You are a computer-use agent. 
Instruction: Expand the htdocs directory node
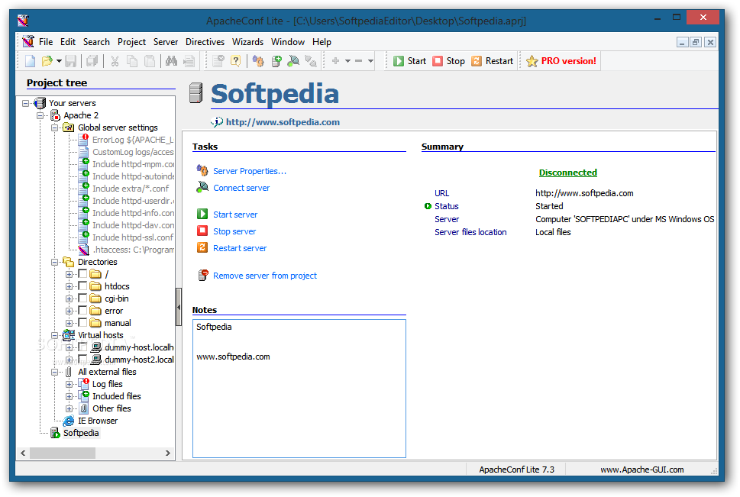(69, 286)
